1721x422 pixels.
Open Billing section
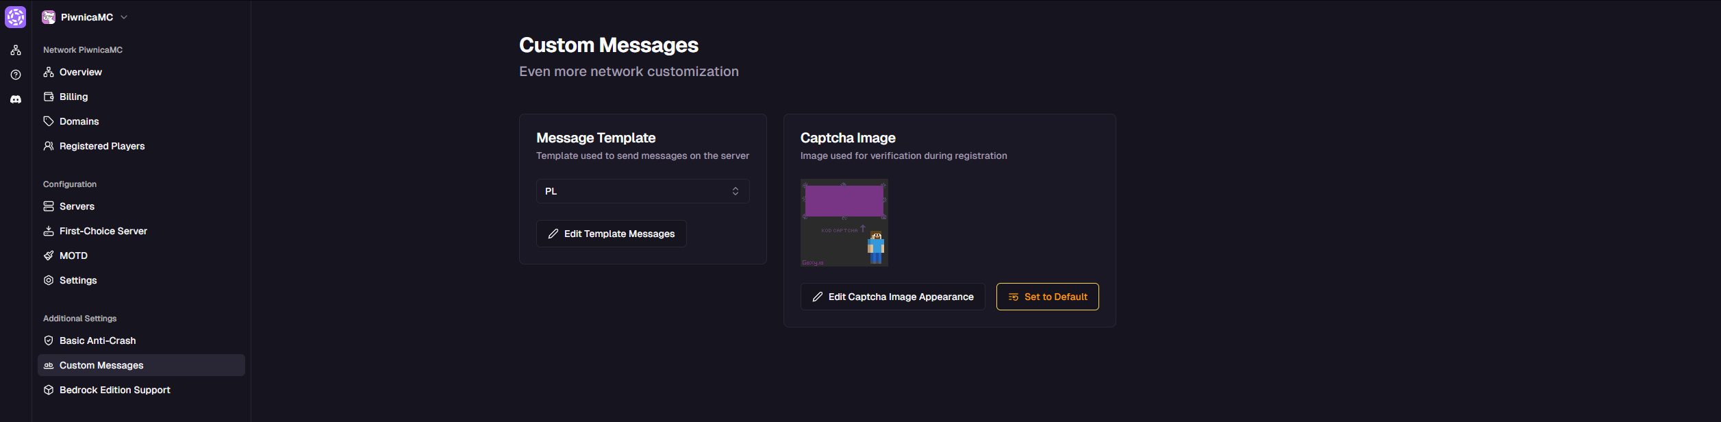(x=141, y=97)
